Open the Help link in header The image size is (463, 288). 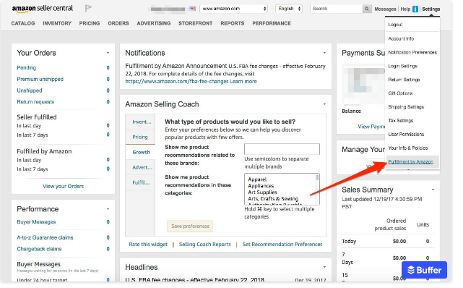coord(405,9)
